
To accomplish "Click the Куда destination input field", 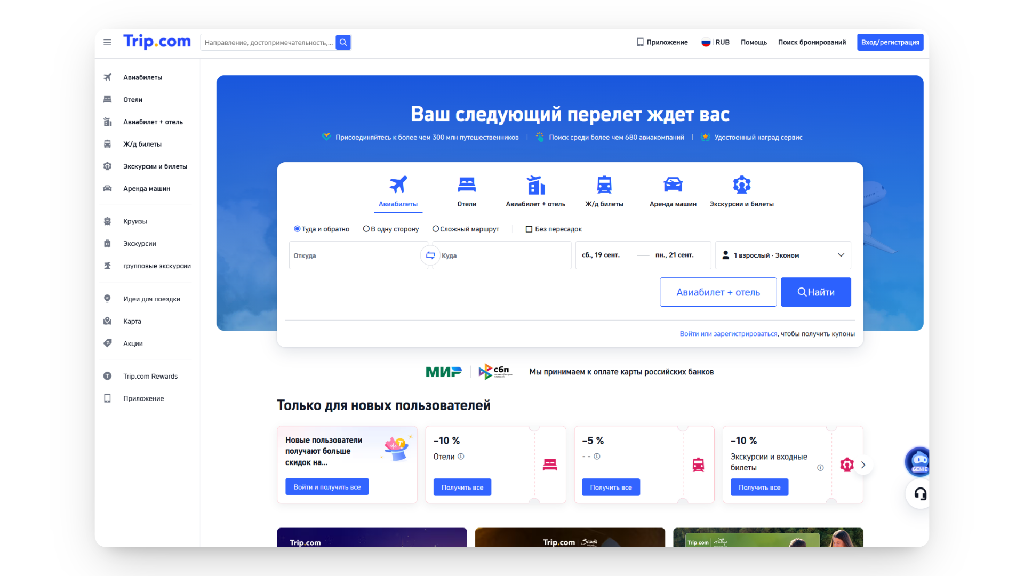I will click(502, 255).
